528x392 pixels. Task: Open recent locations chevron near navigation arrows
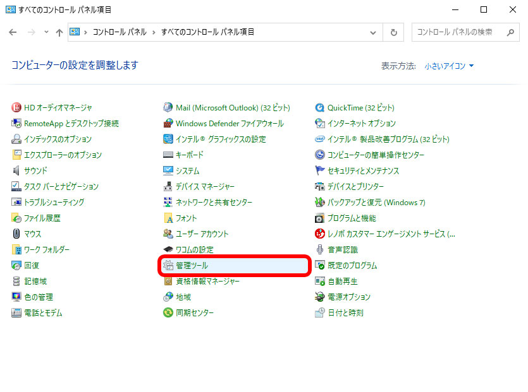tap(46, 32)
